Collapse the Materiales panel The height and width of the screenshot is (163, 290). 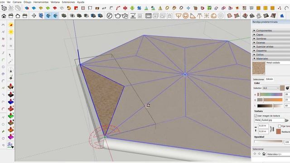(x=271, y=58)
